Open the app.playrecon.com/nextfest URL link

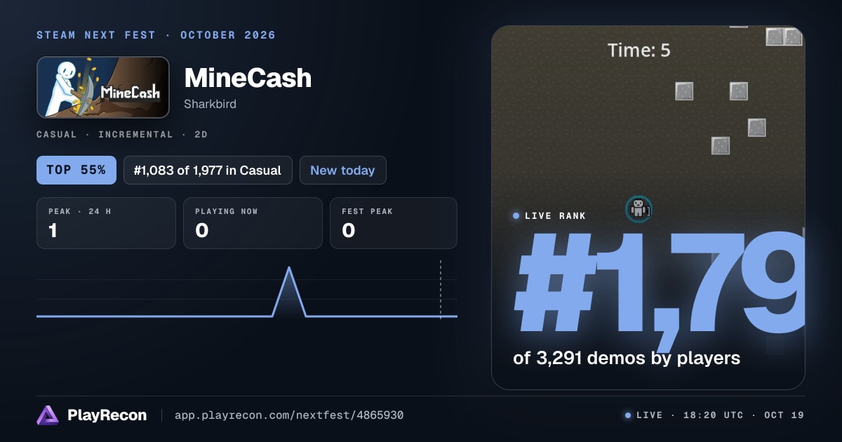click(289, 415)
